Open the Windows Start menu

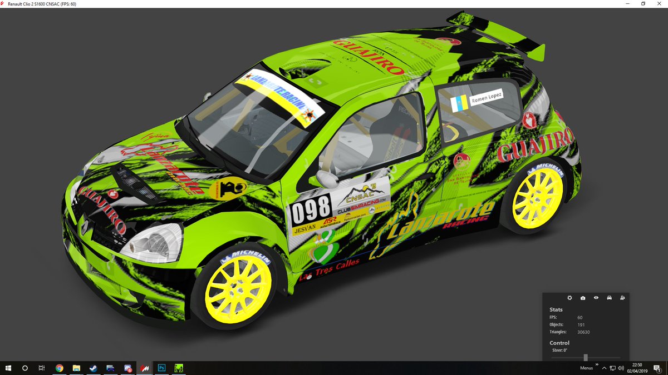pos(9,368)
